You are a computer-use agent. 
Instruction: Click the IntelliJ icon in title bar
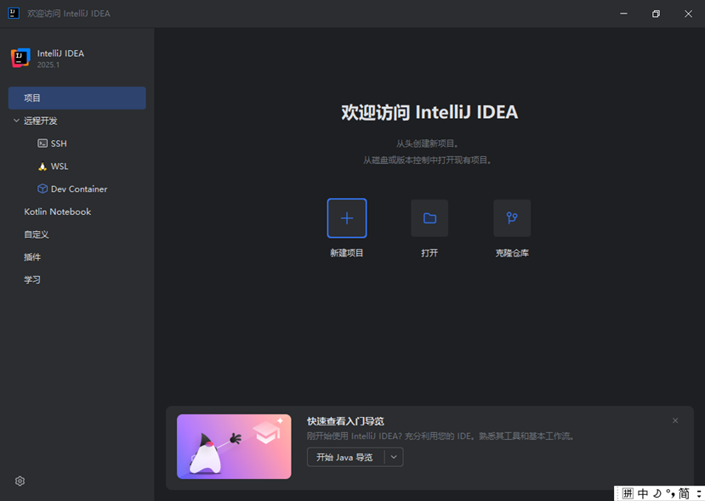coord(14,13)
